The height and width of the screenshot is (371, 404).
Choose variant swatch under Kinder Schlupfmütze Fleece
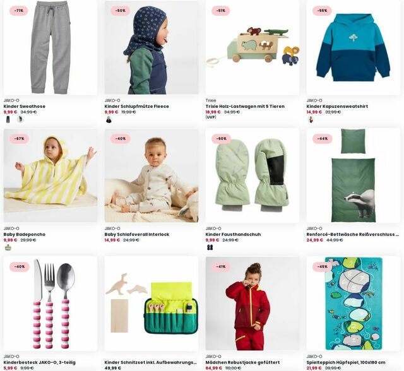pos(109,119)
